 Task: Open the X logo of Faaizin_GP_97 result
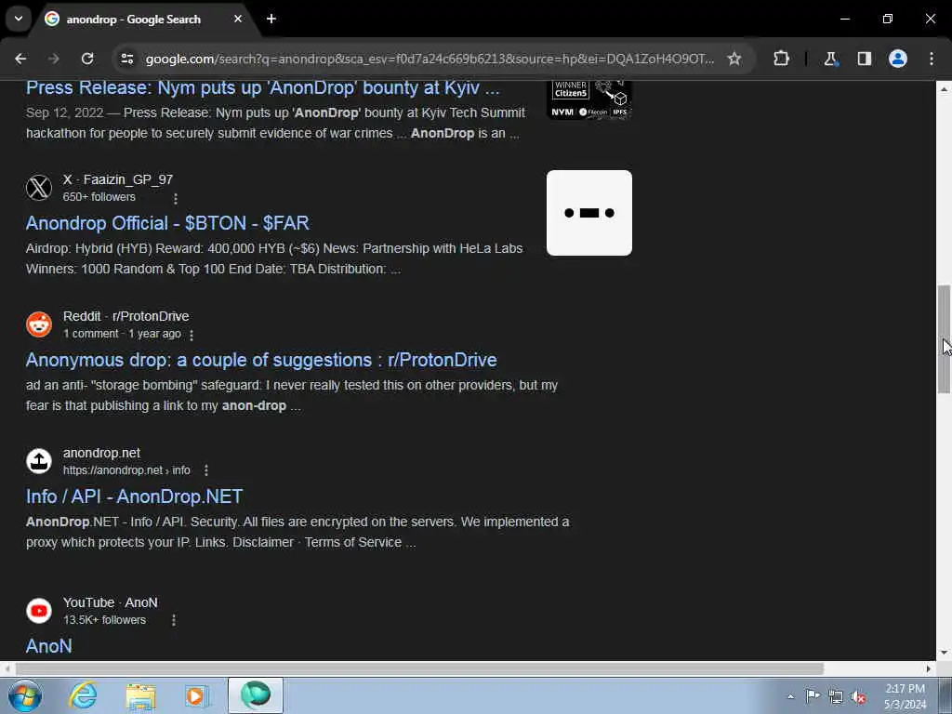39,188
